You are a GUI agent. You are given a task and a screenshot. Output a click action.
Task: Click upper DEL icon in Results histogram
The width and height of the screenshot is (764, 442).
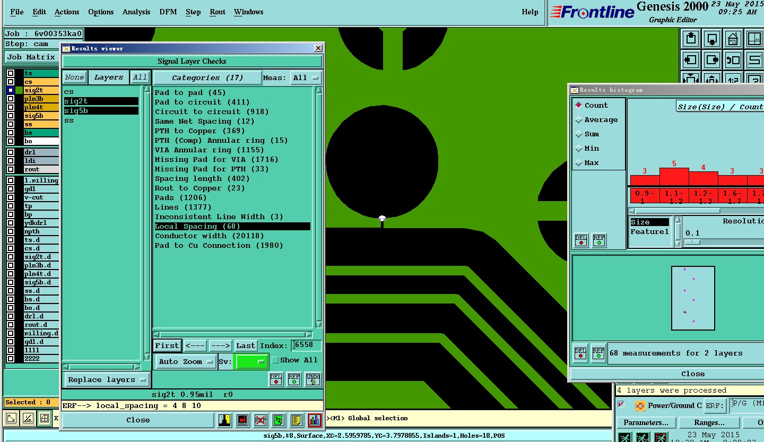point(581,240)
